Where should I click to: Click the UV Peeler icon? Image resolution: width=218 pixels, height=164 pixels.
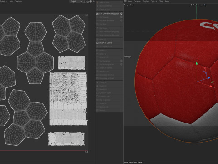click(97, 28)
